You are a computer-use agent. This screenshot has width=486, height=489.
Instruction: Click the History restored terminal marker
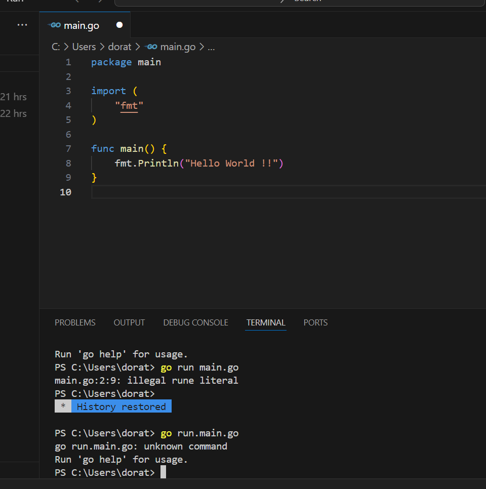[120, 406]
